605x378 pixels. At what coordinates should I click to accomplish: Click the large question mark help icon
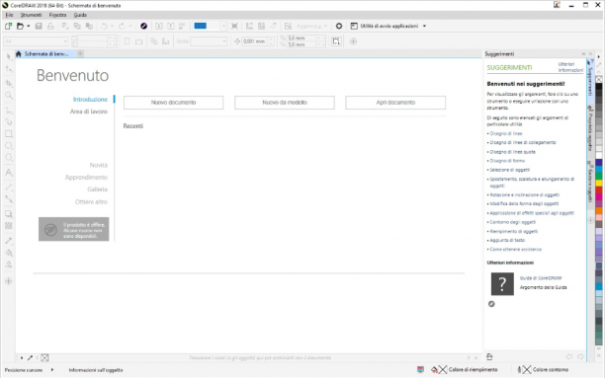[502, 284]
